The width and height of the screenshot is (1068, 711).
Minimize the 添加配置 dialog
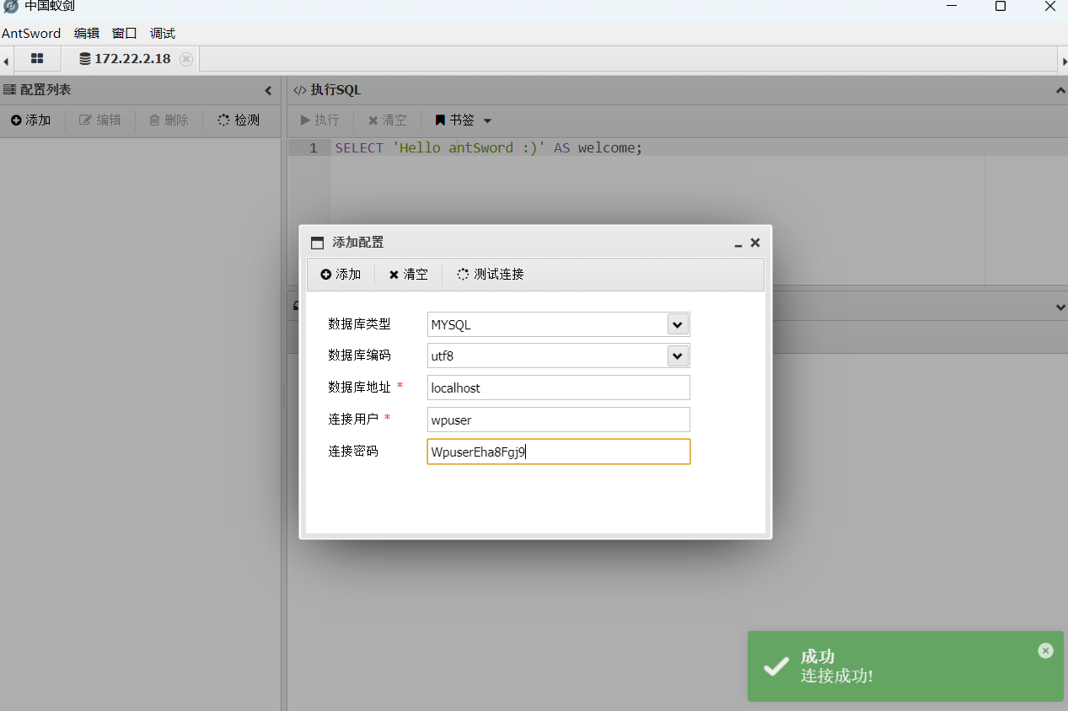coord(738,243)
